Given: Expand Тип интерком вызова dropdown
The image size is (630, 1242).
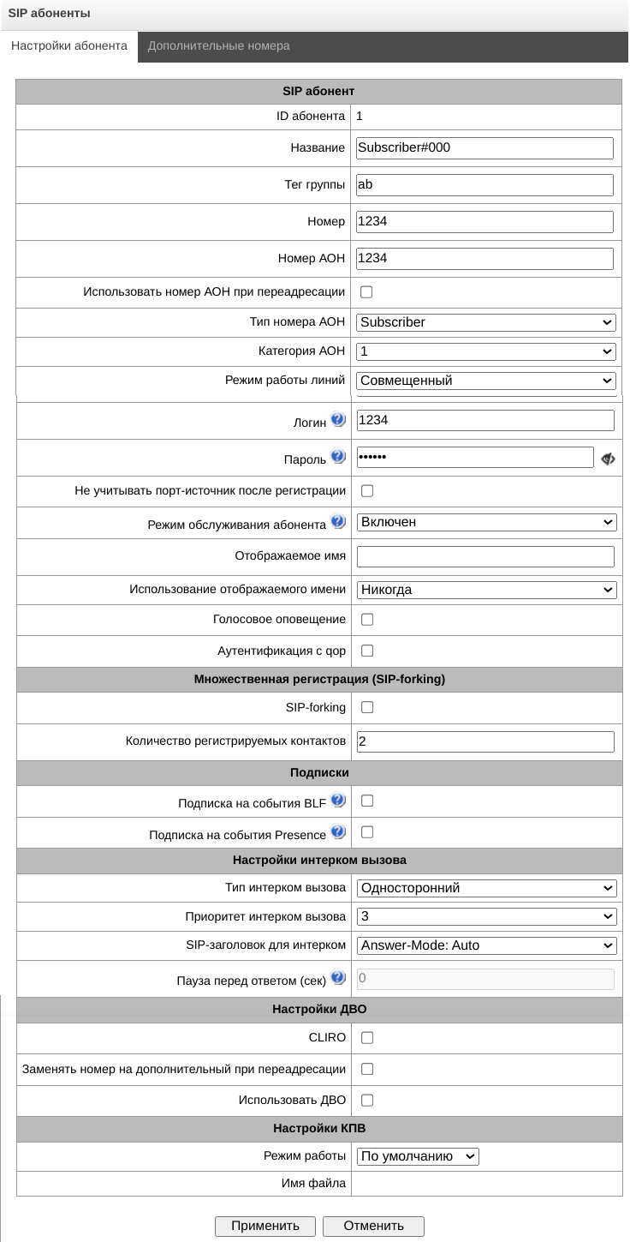Looking at the screenshot, I should point(486,888).
